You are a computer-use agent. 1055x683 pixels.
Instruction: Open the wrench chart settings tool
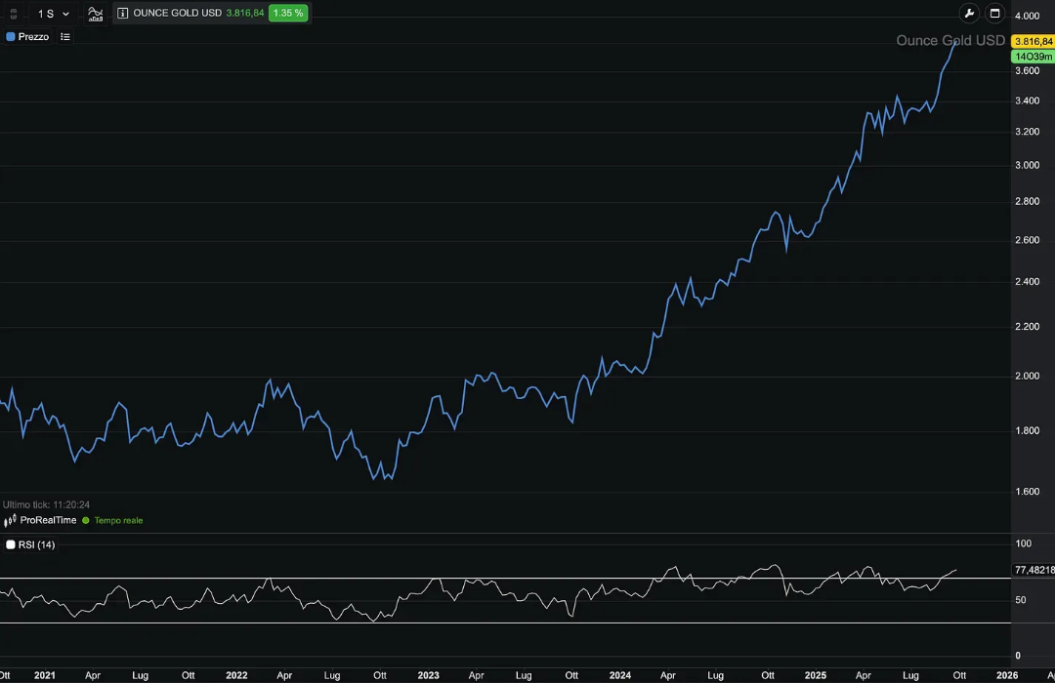tap(969, 14)
